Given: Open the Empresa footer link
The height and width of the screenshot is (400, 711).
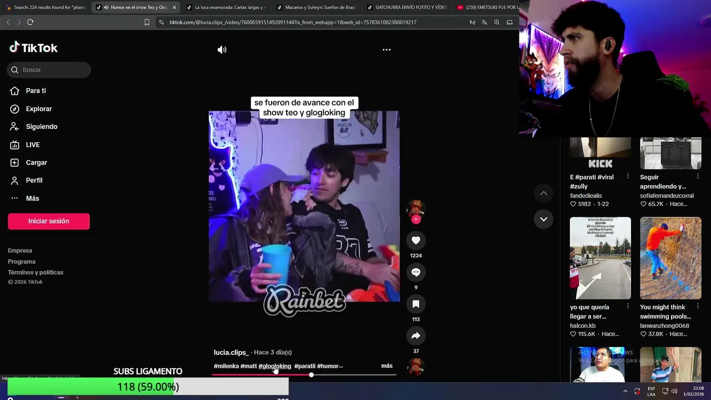Looking at the screenshot, I should [20, 251].
